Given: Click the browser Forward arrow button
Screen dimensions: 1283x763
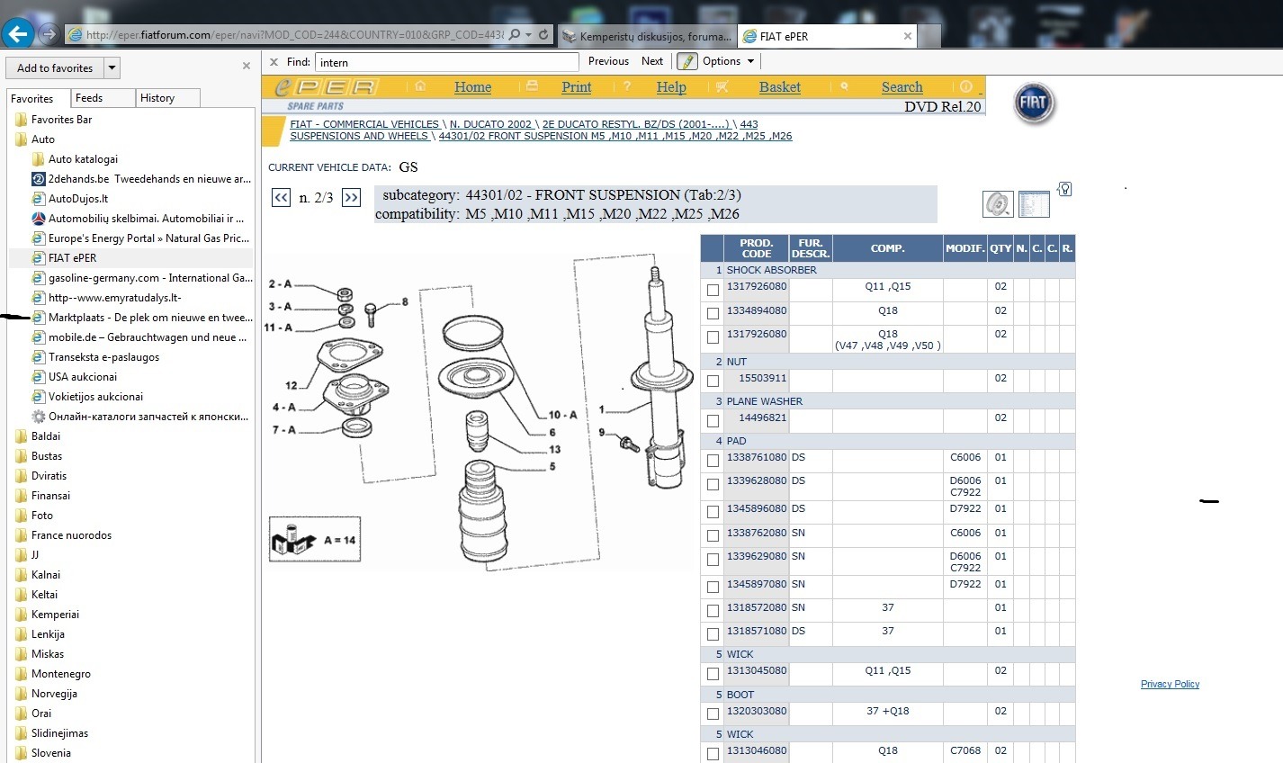Looking at the screenshot, I should 49,34.
